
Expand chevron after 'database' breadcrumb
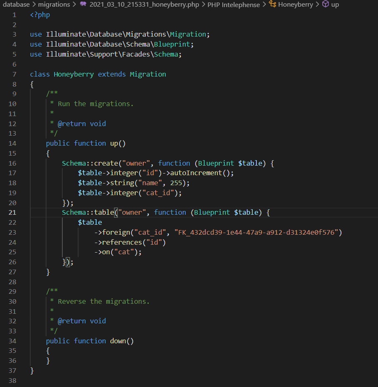pos(34,5)
